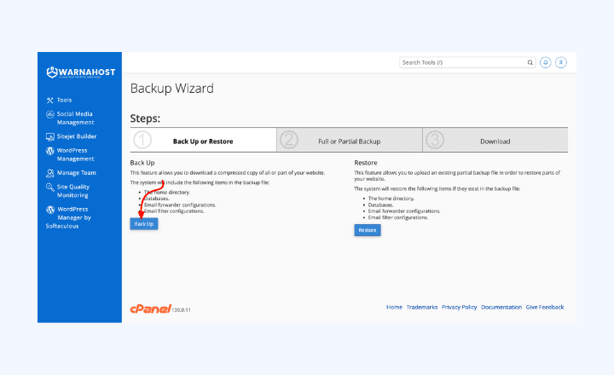Click 'Databases.' under Restore
The height and width of the screenshot is (375, 614).
(380, 205)
